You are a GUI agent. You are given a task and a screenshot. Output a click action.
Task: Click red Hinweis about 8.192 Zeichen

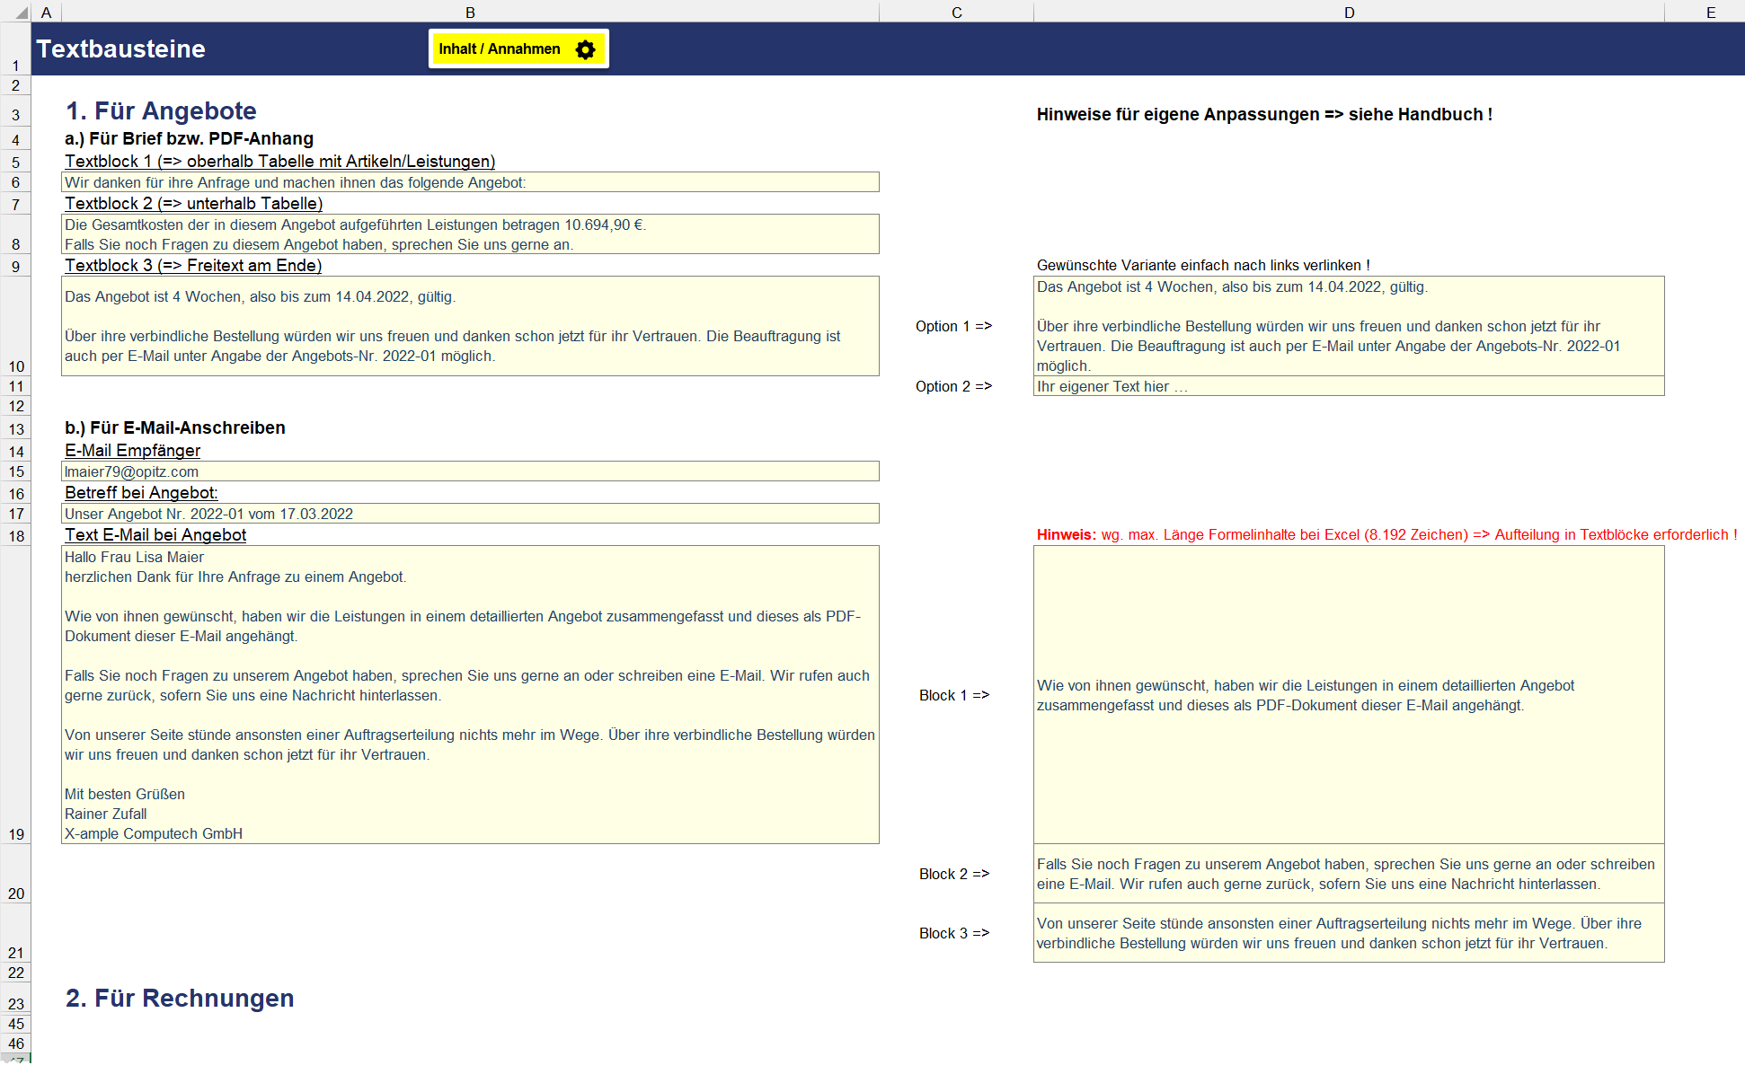(1386, 534)
